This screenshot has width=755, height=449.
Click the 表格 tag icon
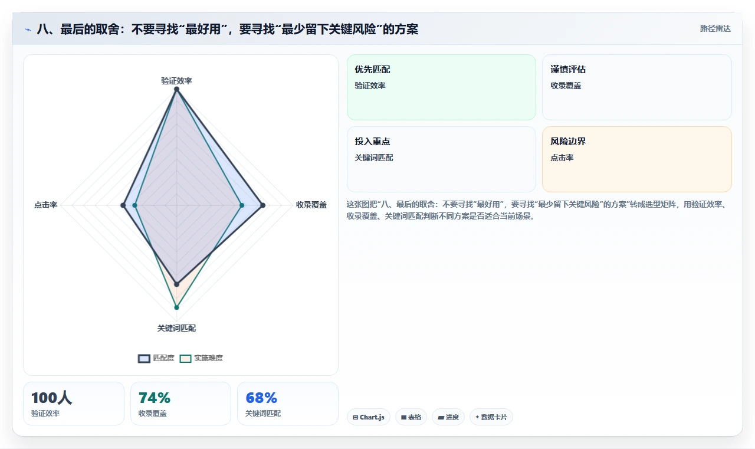point(403,417)
